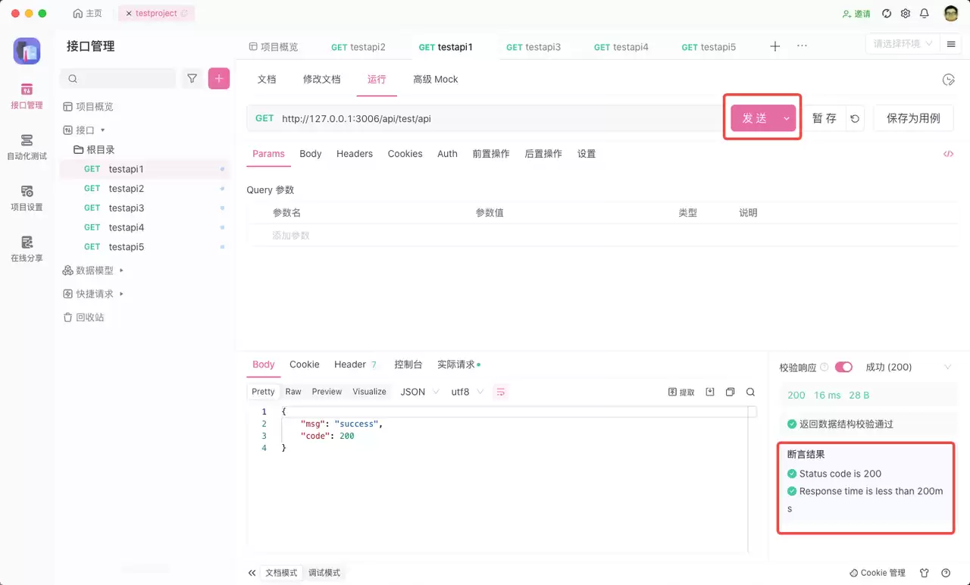Screen dimensions: 970x585
Task: Open the 控制台 response tab
Action: tap(408, 364)
